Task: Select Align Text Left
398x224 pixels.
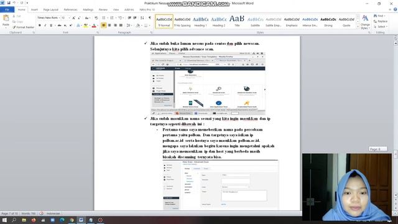Action: point(104,26)
